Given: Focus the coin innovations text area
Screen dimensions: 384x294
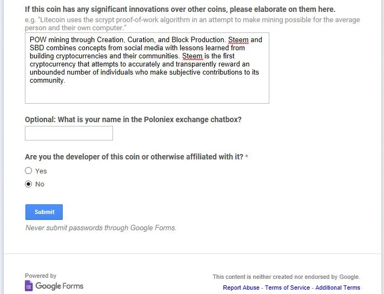Looking at the screenshot, I should pos(147,68).
